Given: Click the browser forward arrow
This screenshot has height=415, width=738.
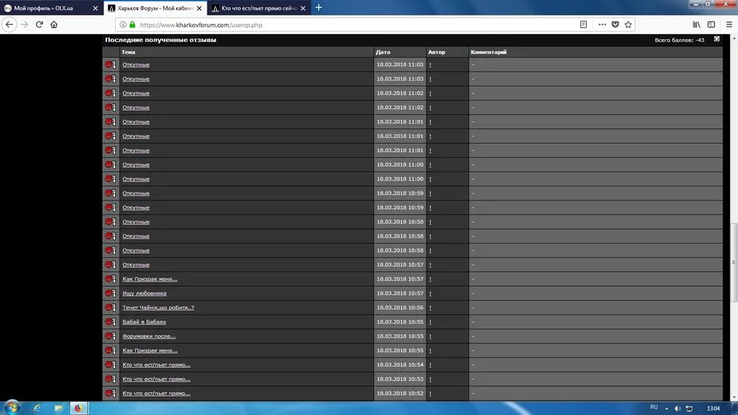Looking at the screenshot, I should coord(24,24).
